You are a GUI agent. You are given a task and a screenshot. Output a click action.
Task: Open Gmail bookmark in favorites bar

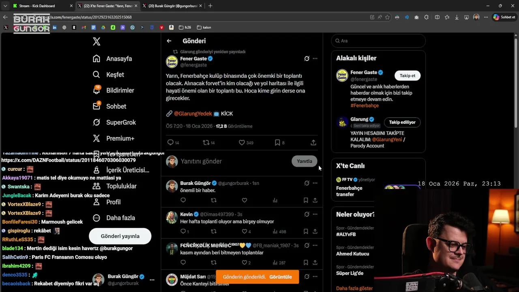[x=84, y=27]
